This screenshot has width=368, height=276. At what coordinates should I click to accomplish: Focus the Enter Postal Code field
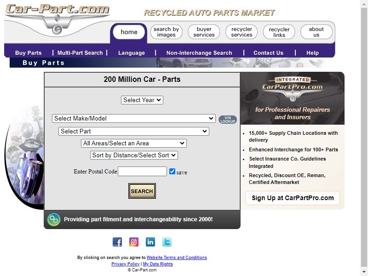142,171
